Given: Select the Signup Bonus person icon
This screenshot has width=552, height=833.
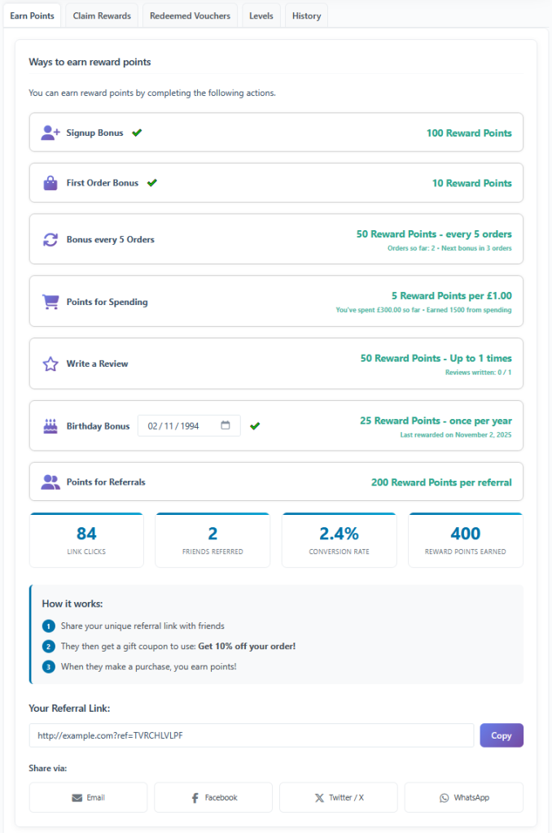Looking at the screenshot, I should point(50,132).
